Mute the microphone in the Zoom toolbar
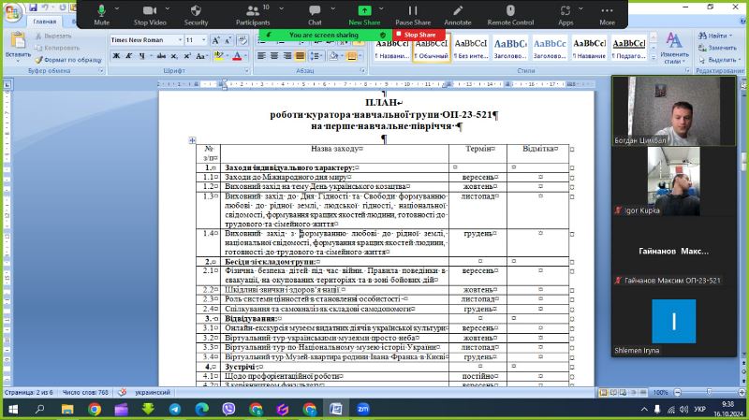Image resolution: width=749 pixels, height=420 pixels. coord(101,15)
